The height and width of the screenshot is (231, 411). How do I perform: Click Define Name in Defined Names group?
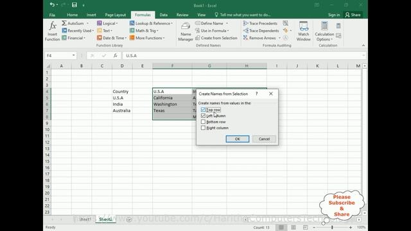click(209, 23)
